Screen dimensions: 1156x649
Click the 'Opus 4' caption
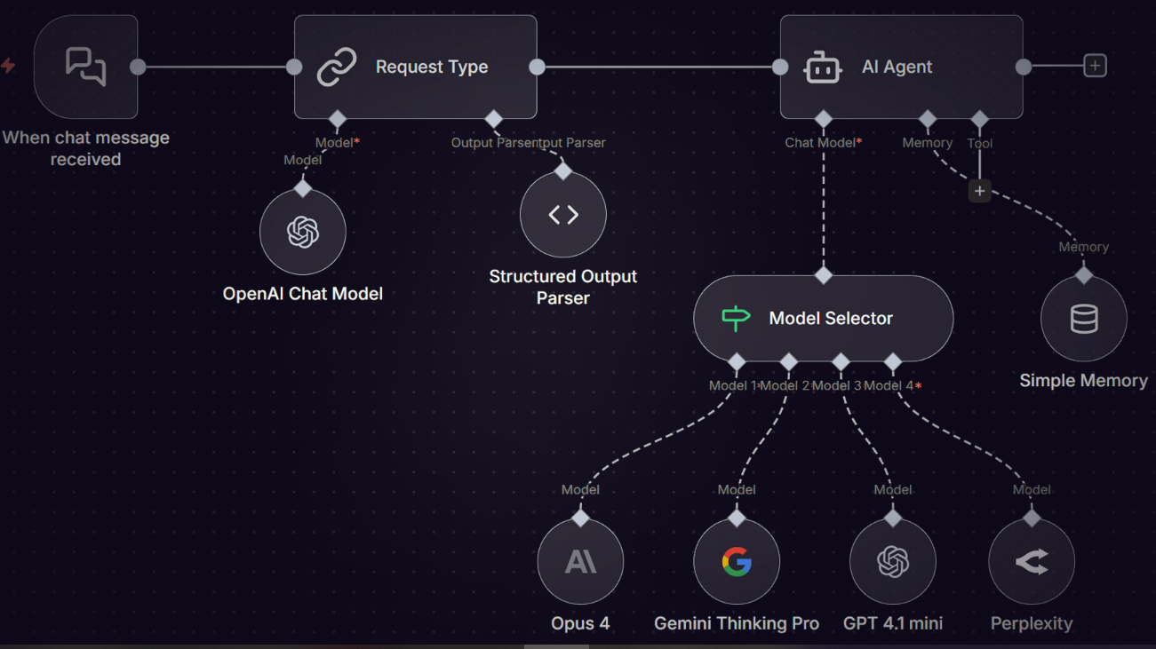click(x=580, y=623)
